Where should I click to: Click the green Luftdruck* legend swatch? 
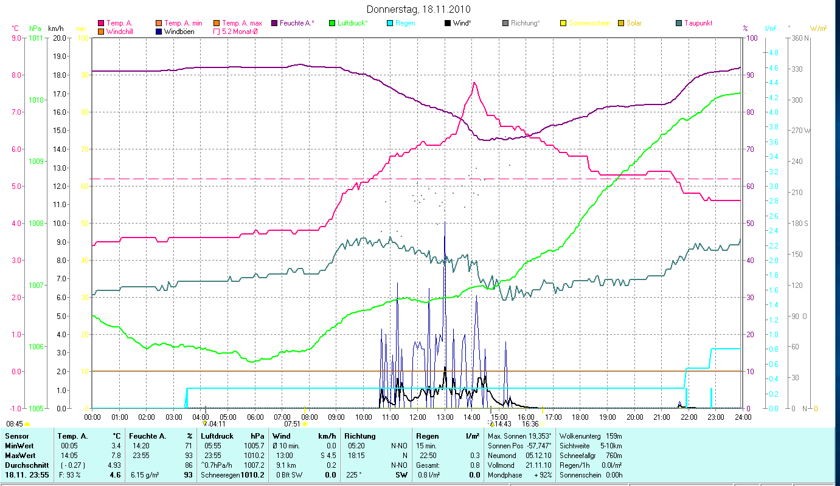click(x=332, y=23)
